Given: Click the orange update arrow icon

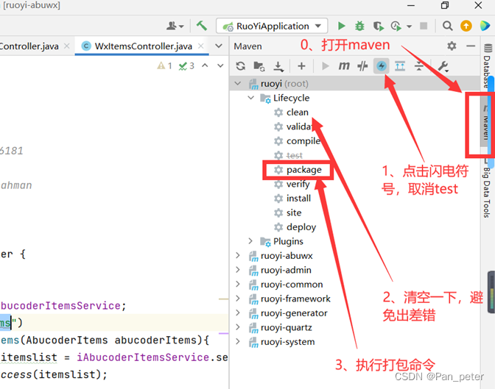Looking at the screenshot, I should (x=466, y=26).
